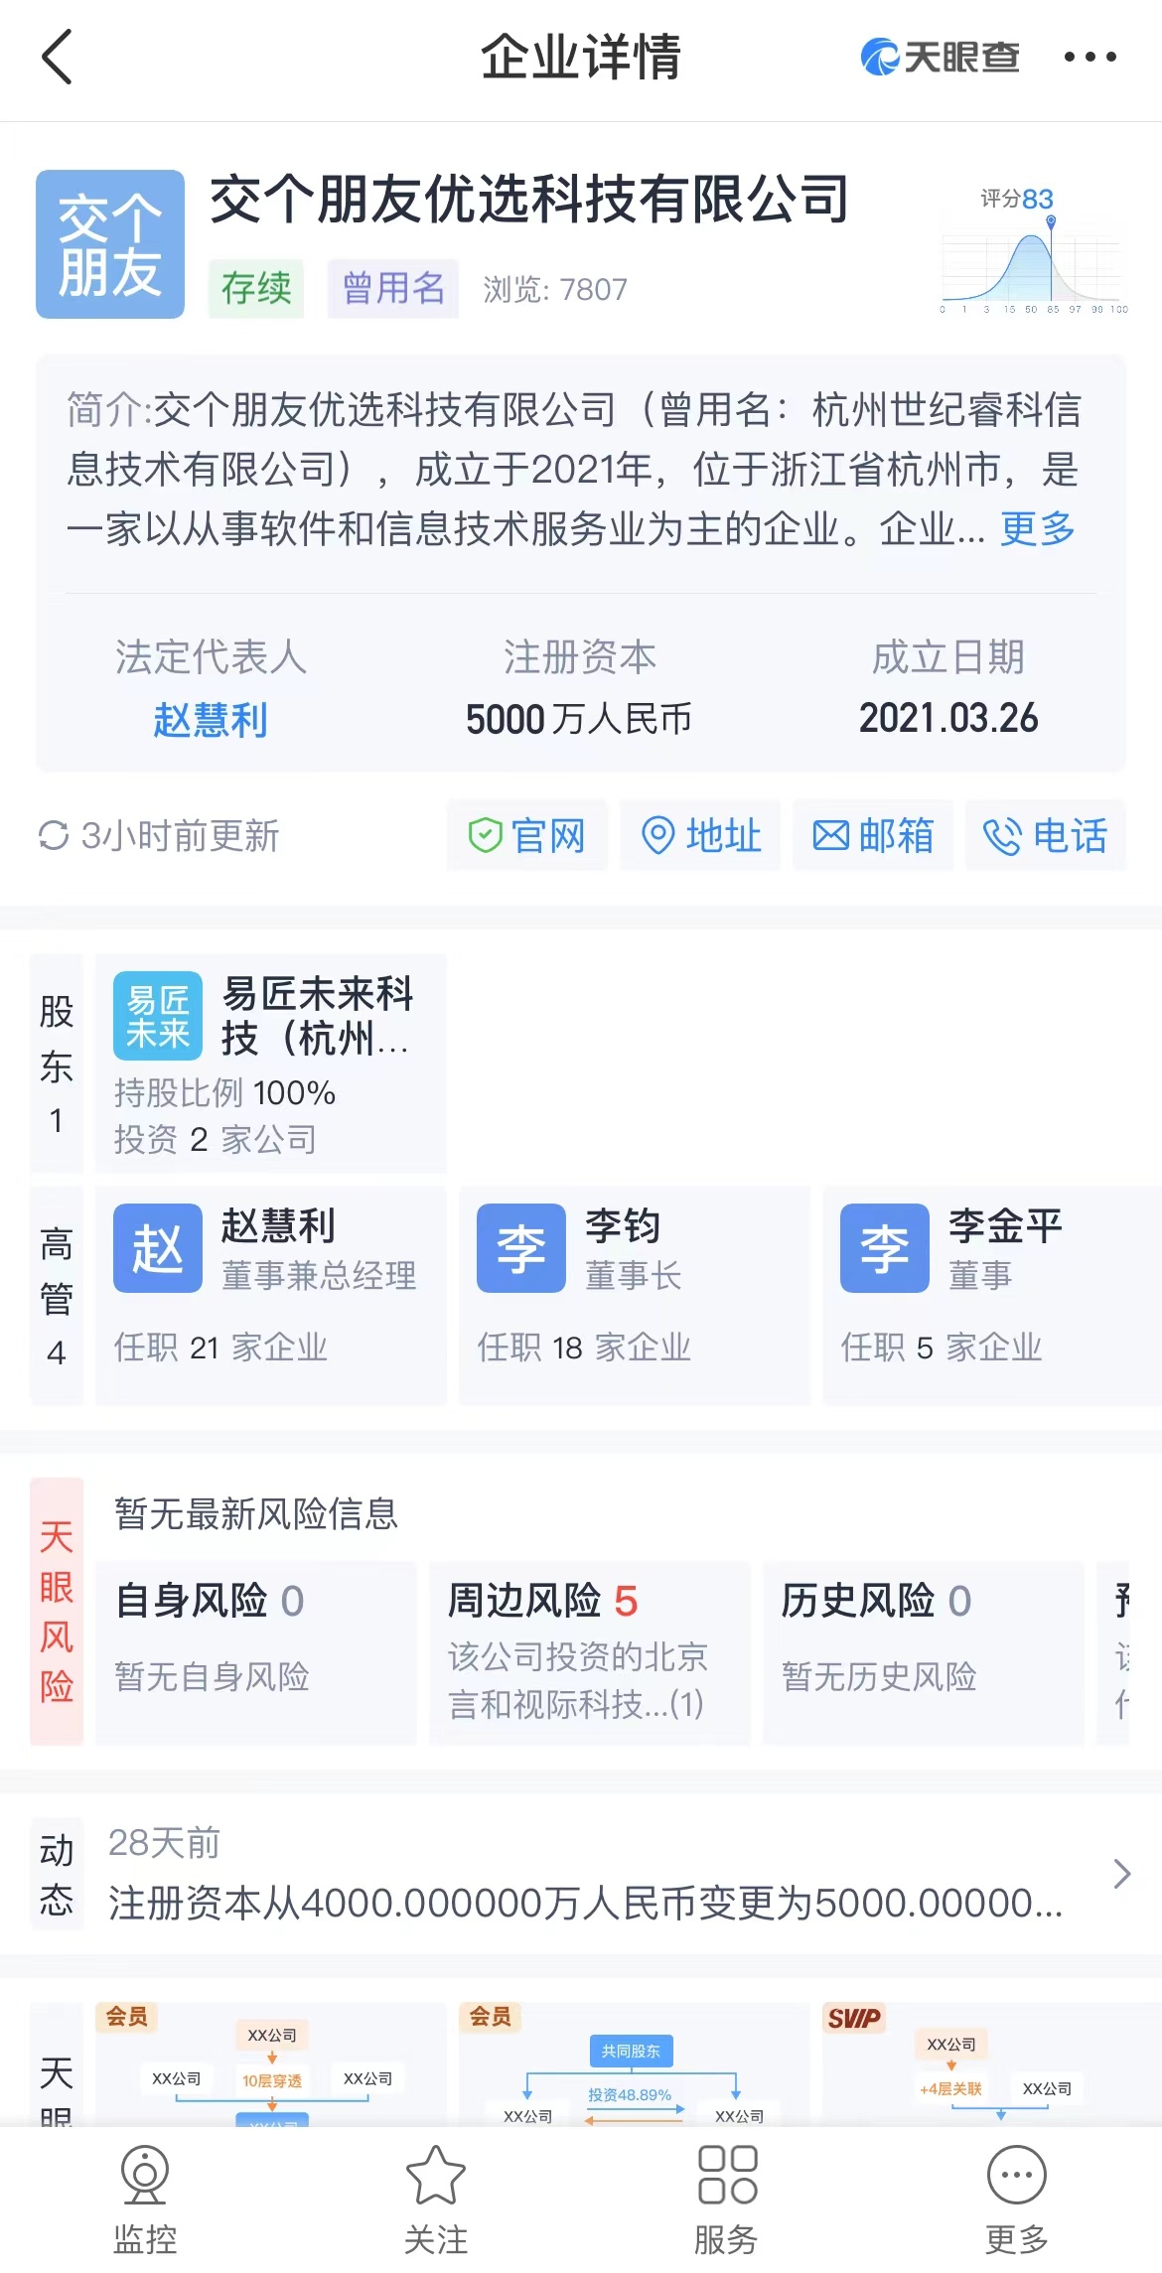Expand company intro with 更多 link
1162x2273 pixels.
coord(1038,528)
